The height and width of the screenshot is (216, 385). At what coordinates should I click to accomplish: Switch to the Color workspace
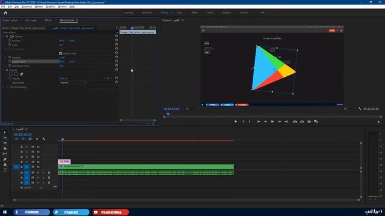pyautogui.click(x=179, y=13)
